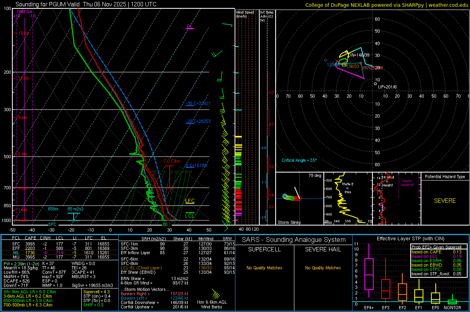The width and height of the screenshot is (470, 312).
Task: Click the 'Critical Angle = 55°' text
Action: pos(299,160)
